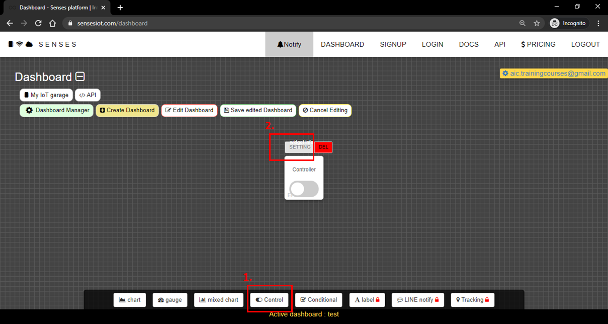Add a mixed chart widget
Viewport: 608px width, 324px height.
click(x=219, y=300)
